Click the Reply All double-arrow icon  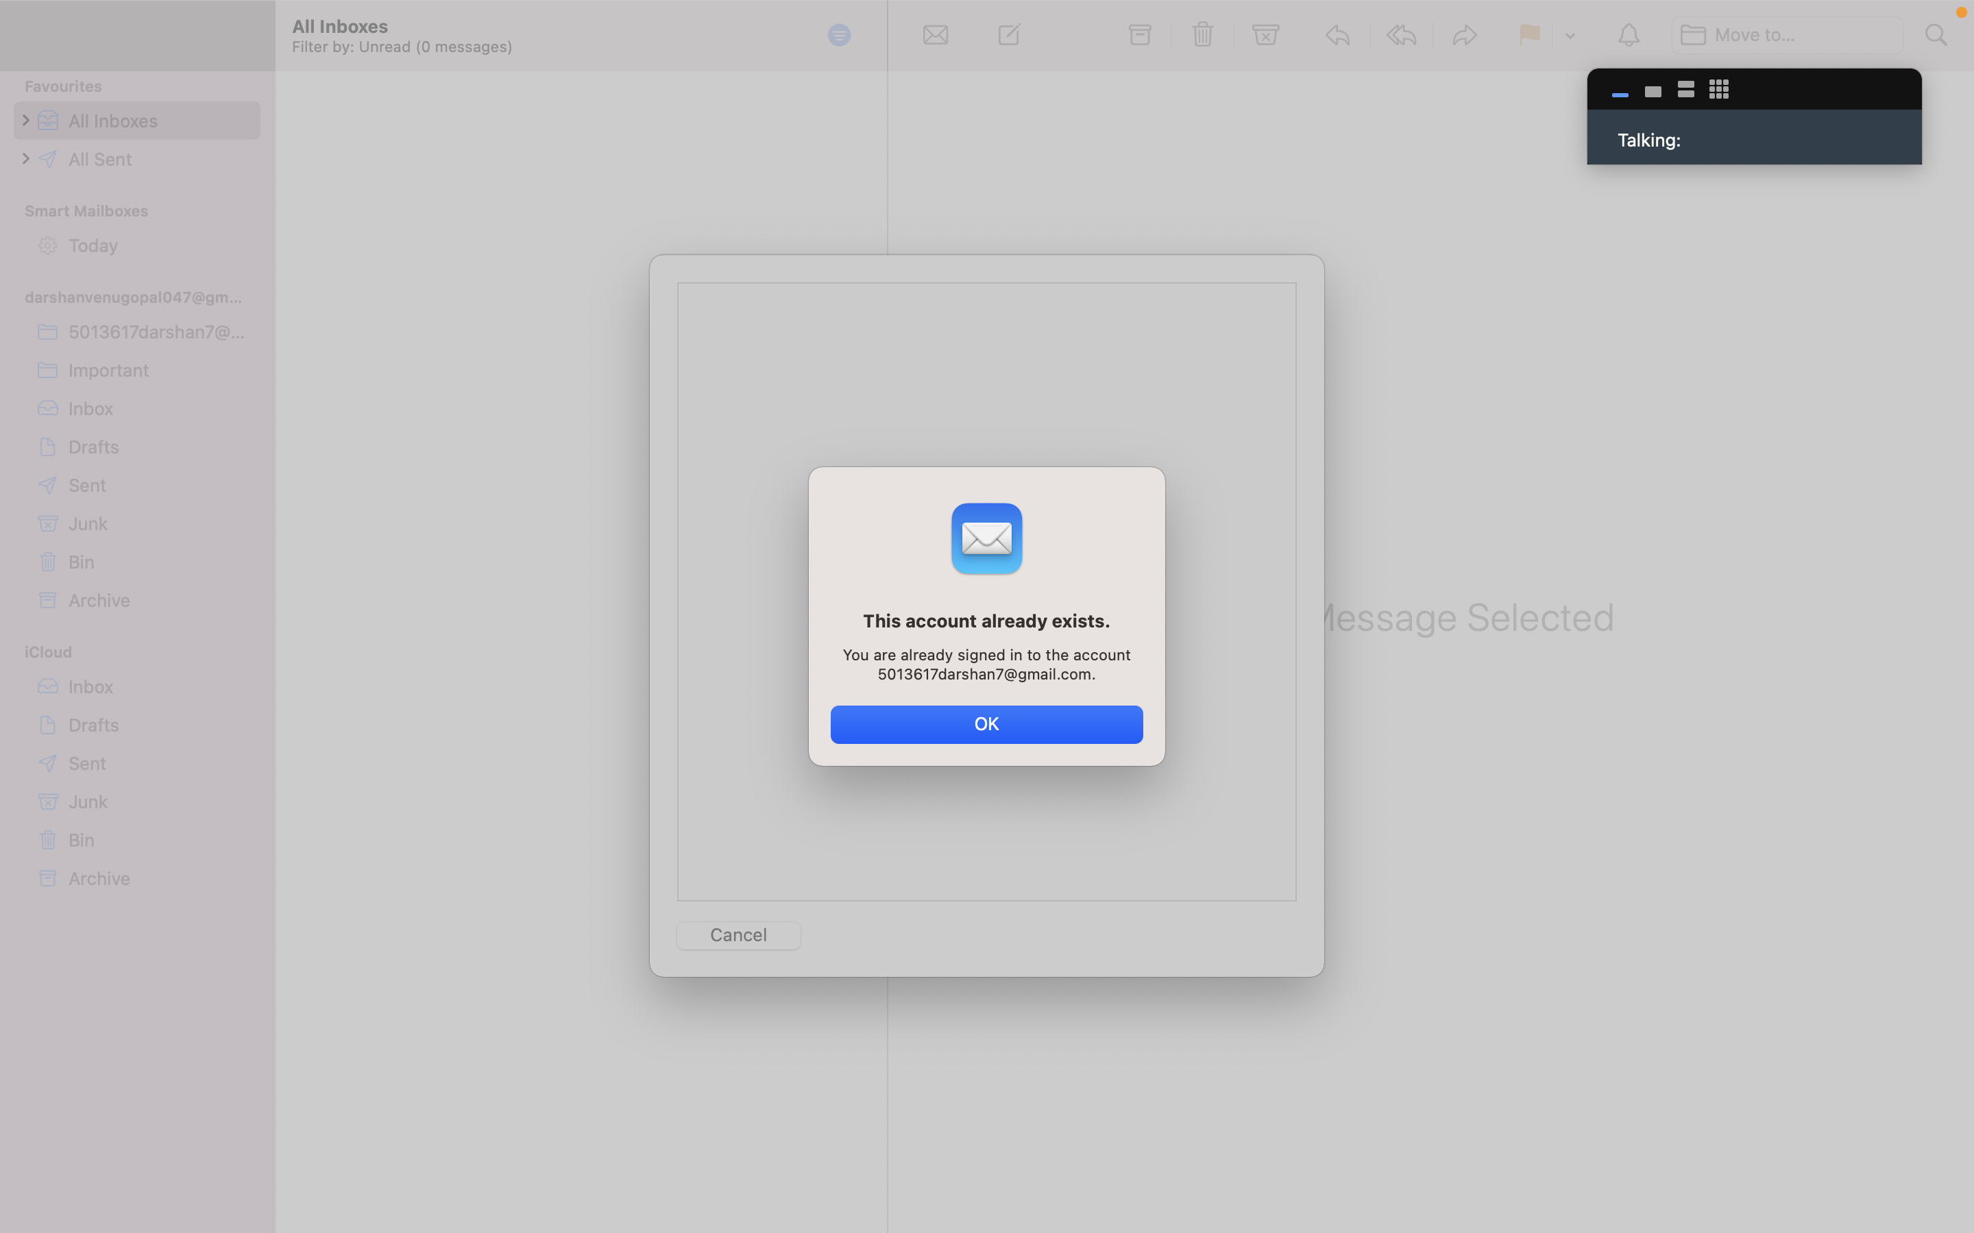(1402, 35)
